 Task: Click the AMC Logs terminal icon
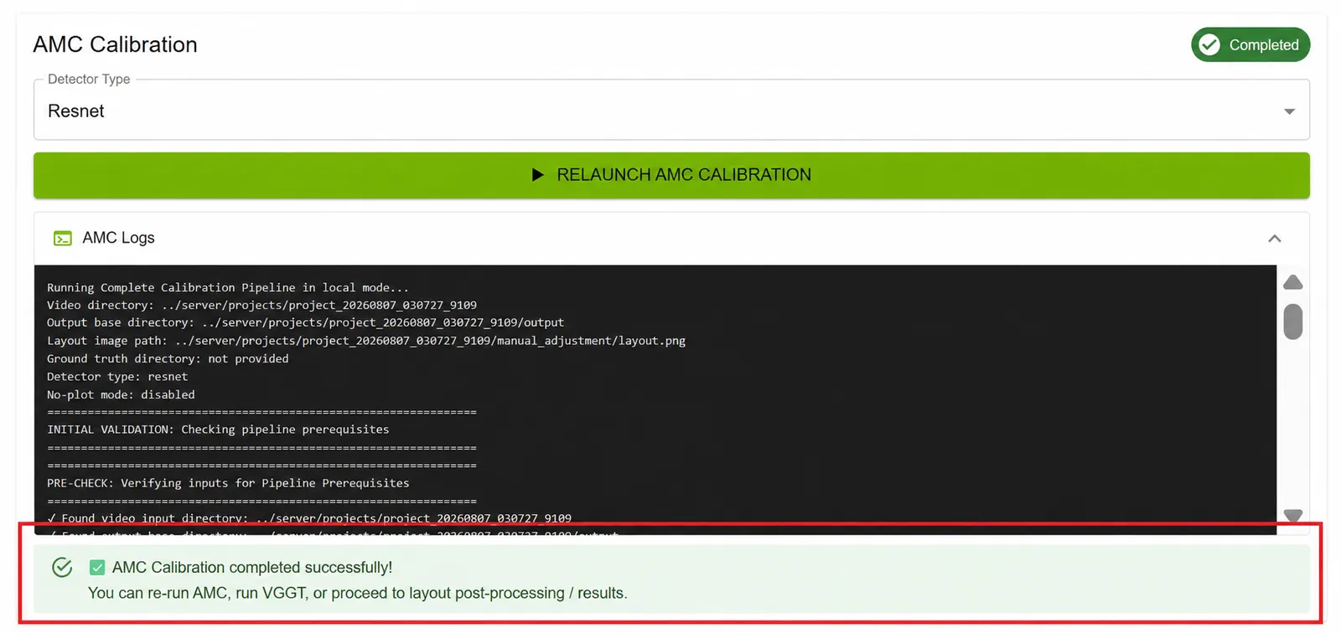(x=63, y=239)
